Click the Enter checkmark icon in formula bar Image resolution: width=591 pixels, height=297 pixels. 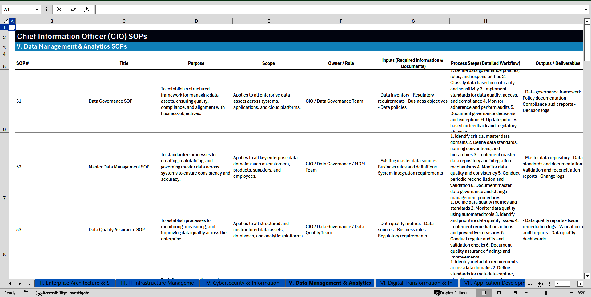coord(73,10)
